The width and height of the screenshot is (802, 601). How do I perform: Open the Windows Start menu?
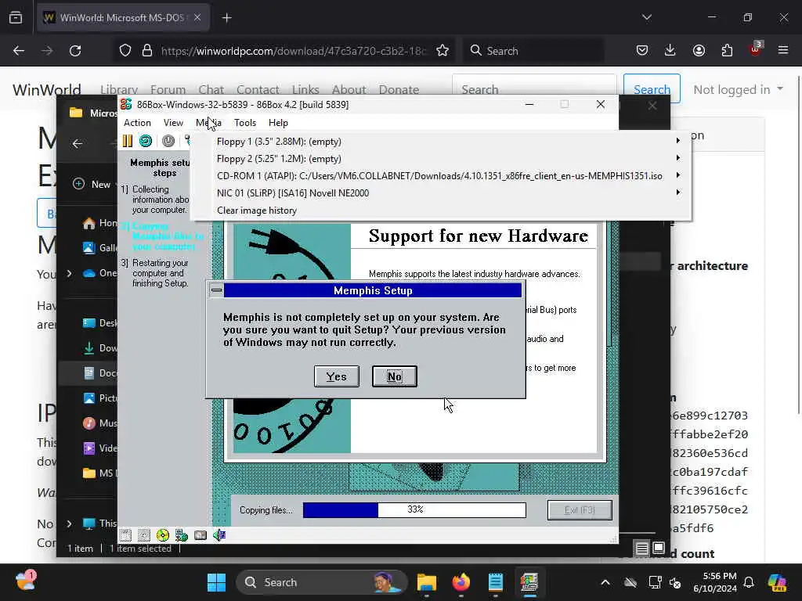point(216,582)
